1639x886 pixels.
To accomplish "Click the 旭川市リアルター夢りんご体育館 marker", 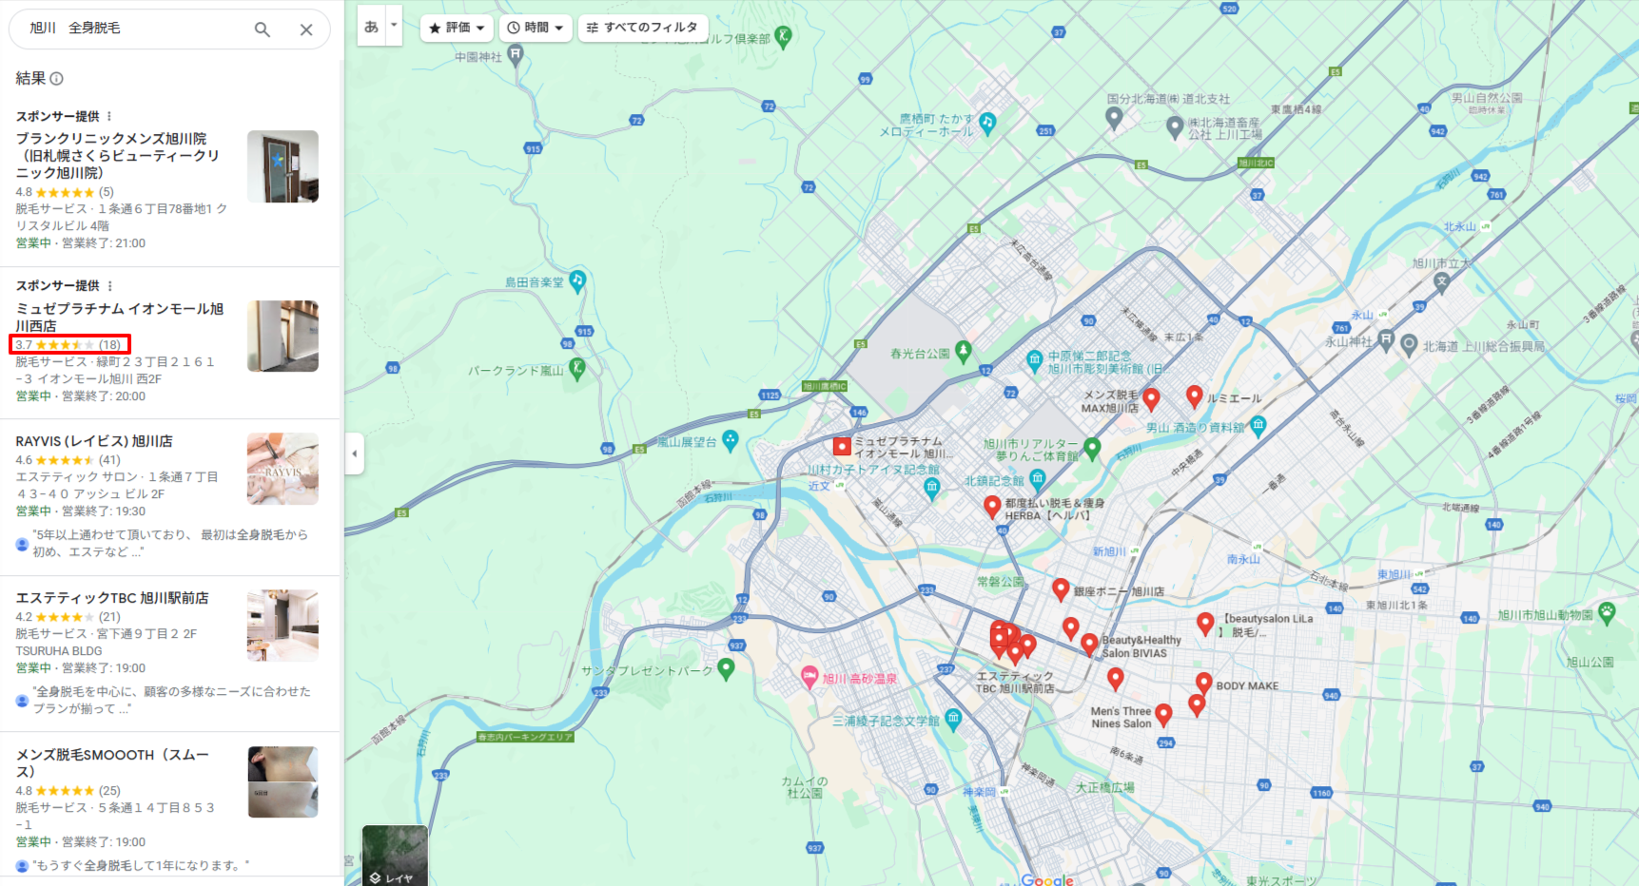I will (1092, 448).
